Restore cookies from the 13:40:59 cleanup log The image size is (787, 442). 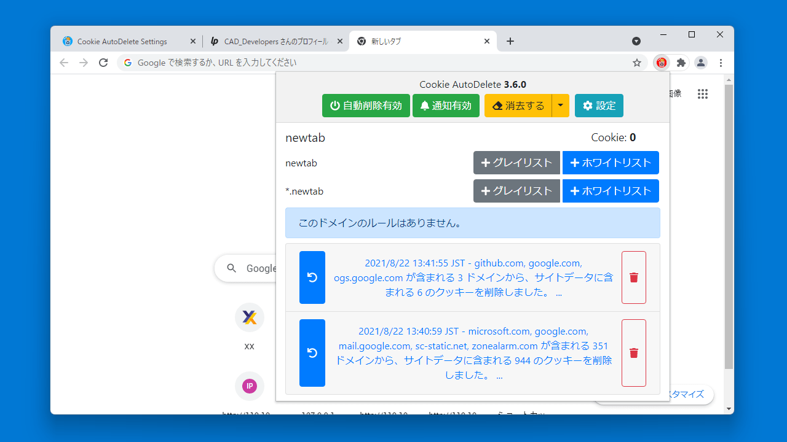pos(312,353)
